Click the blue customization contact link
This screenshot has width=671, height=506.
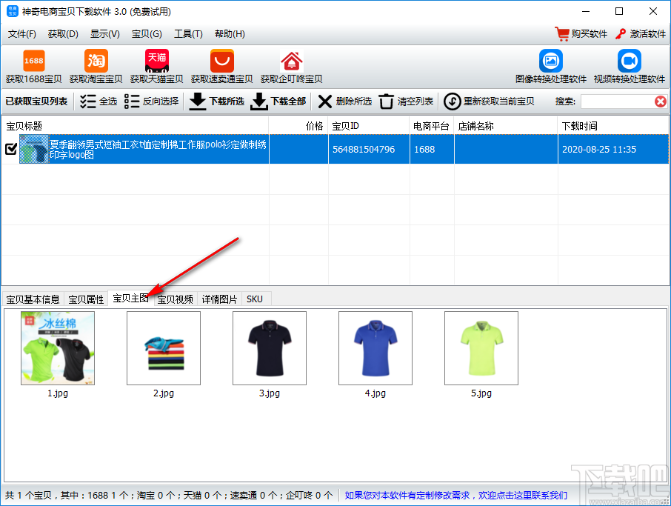455,496
